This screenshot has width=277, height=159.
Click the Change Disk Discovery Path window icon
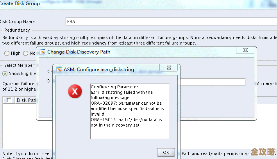(x=42, y=52)
